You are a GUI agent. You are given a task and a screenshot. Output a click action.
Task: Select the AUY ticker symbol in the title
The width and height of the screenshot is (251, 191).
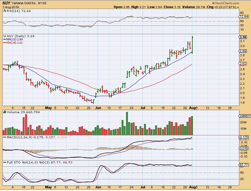(x=6, y=3)
